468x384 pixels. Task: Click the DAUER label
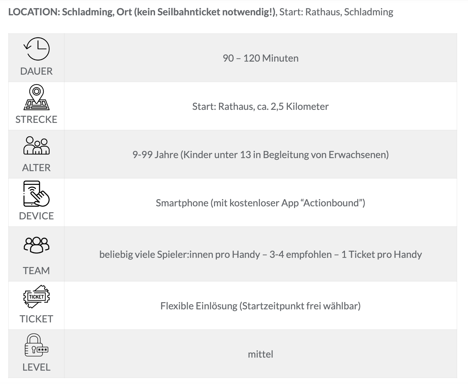(37, 71)
